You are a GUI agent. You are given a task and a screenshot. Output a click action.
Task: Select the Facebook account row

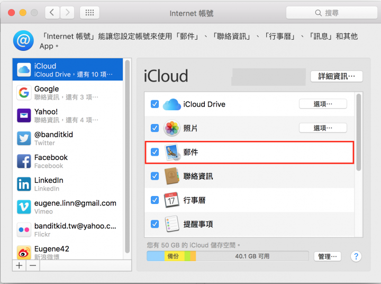68,161
